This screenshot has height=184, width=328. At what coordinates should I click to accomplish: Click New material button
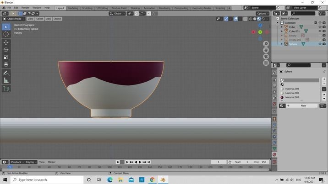click(301, 105)
